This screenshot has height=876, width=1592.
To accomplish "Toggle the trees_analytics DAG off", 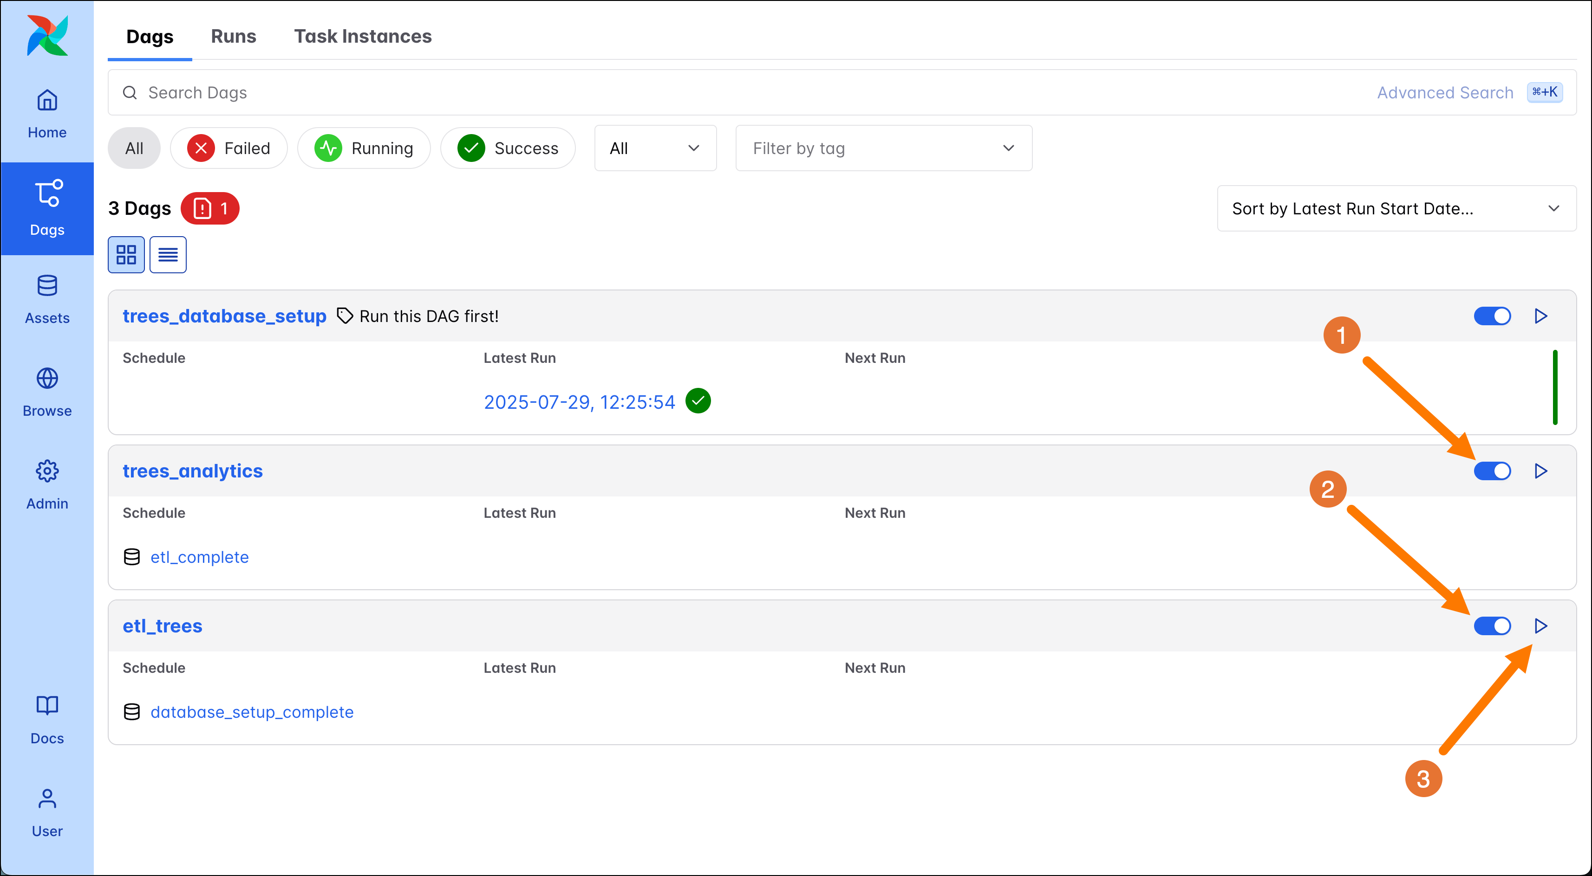I will [1492, 471].
